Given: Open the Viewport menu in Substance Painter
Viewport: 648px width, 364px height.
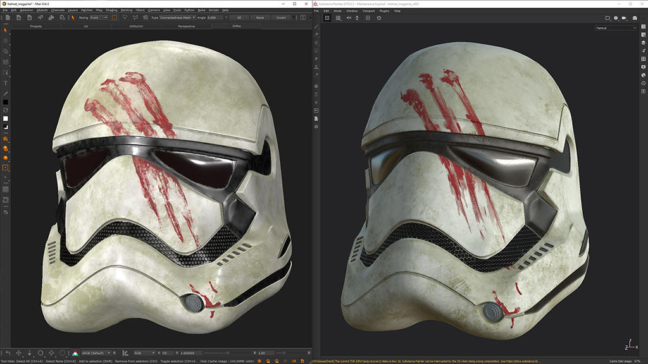Looking at the screenshot, I should 369,10.
